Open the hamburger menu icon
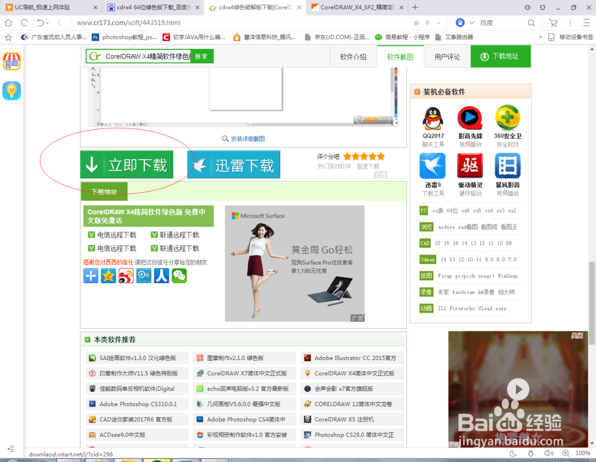This screenshot has height=462, width=596. [x=586, y=23]
